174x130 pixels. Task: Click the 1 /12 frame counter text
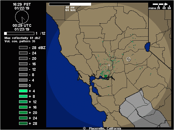(41, 33)
